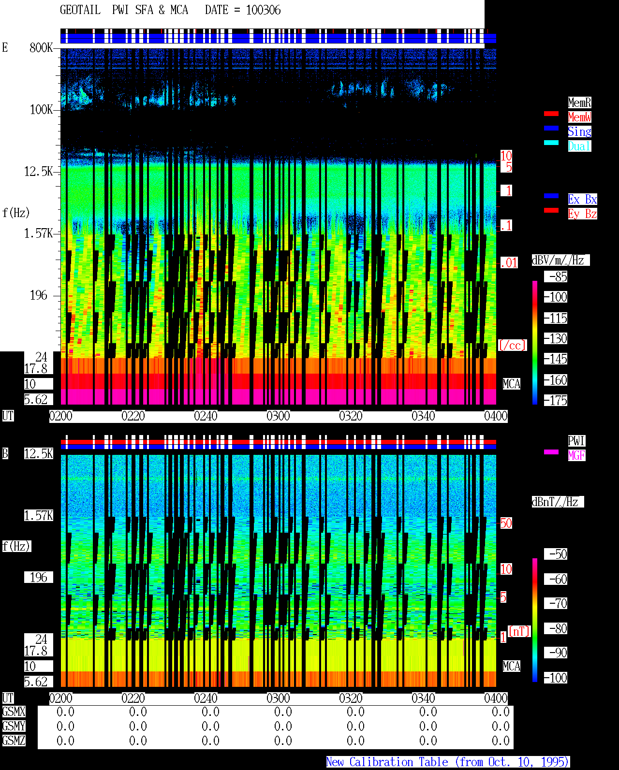Click the -130 color scale value
The width and height of the screenshot is (619, 770).
[556, 339]
